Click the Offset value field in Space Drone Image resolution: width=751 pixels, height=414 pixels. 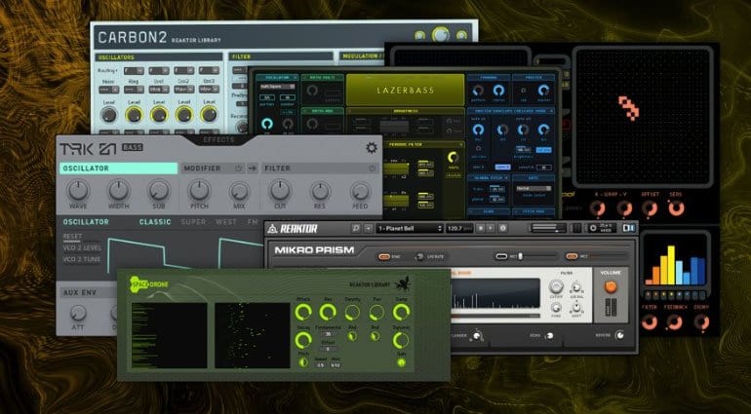[x=328, y=349]
